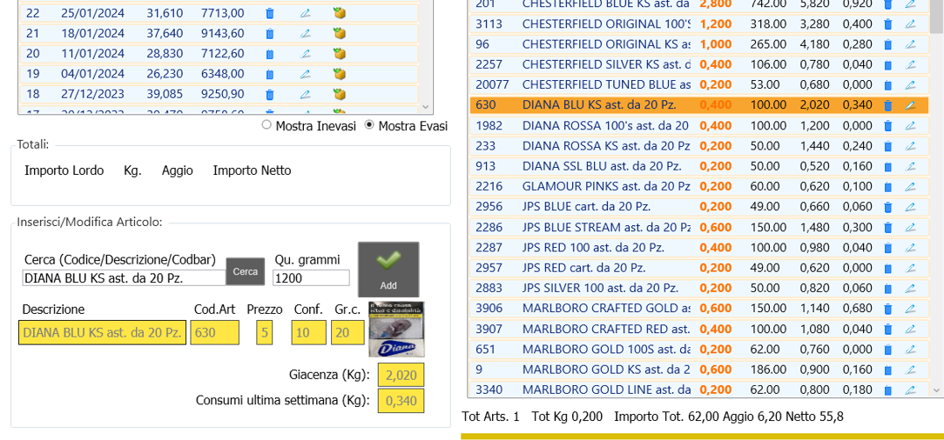Click the Cerca article search field
This screenshot has height=440, width=944.
[124, 277]
